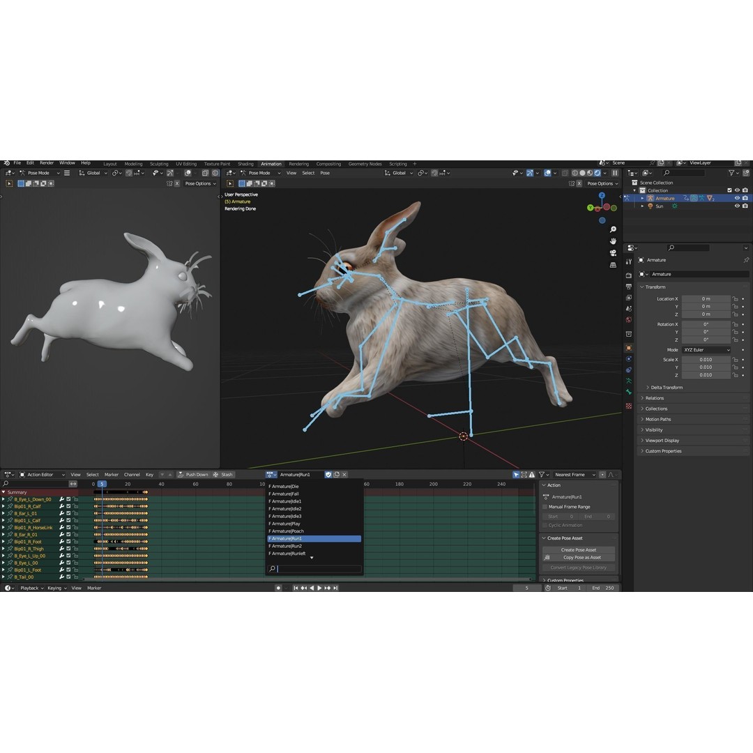753x753 pixels.
Task: Open the File menu
Action: (17, 163)
